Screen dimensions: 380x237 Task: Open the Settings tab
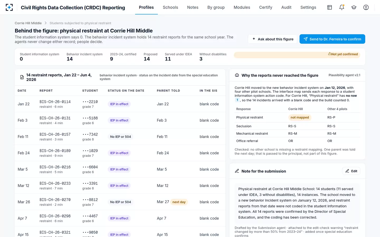(308, 7)
